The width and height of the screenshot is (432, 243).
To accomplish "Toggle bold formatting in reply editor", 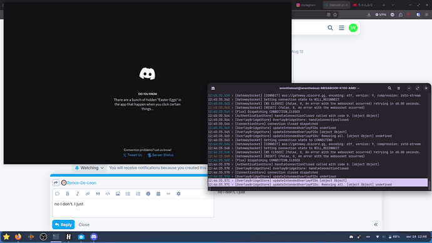I will [68, 194].
